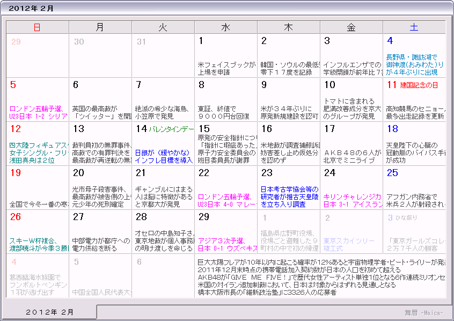Select February 23 with 日本考古学協会 entry
This screenshot has height=321, width=454.
point(289,188)
